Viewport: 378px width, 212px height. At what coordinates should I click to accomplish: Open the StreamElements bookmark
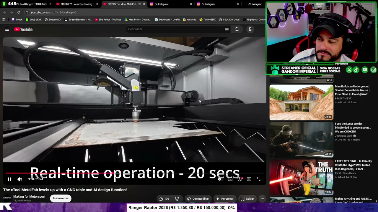78,20
